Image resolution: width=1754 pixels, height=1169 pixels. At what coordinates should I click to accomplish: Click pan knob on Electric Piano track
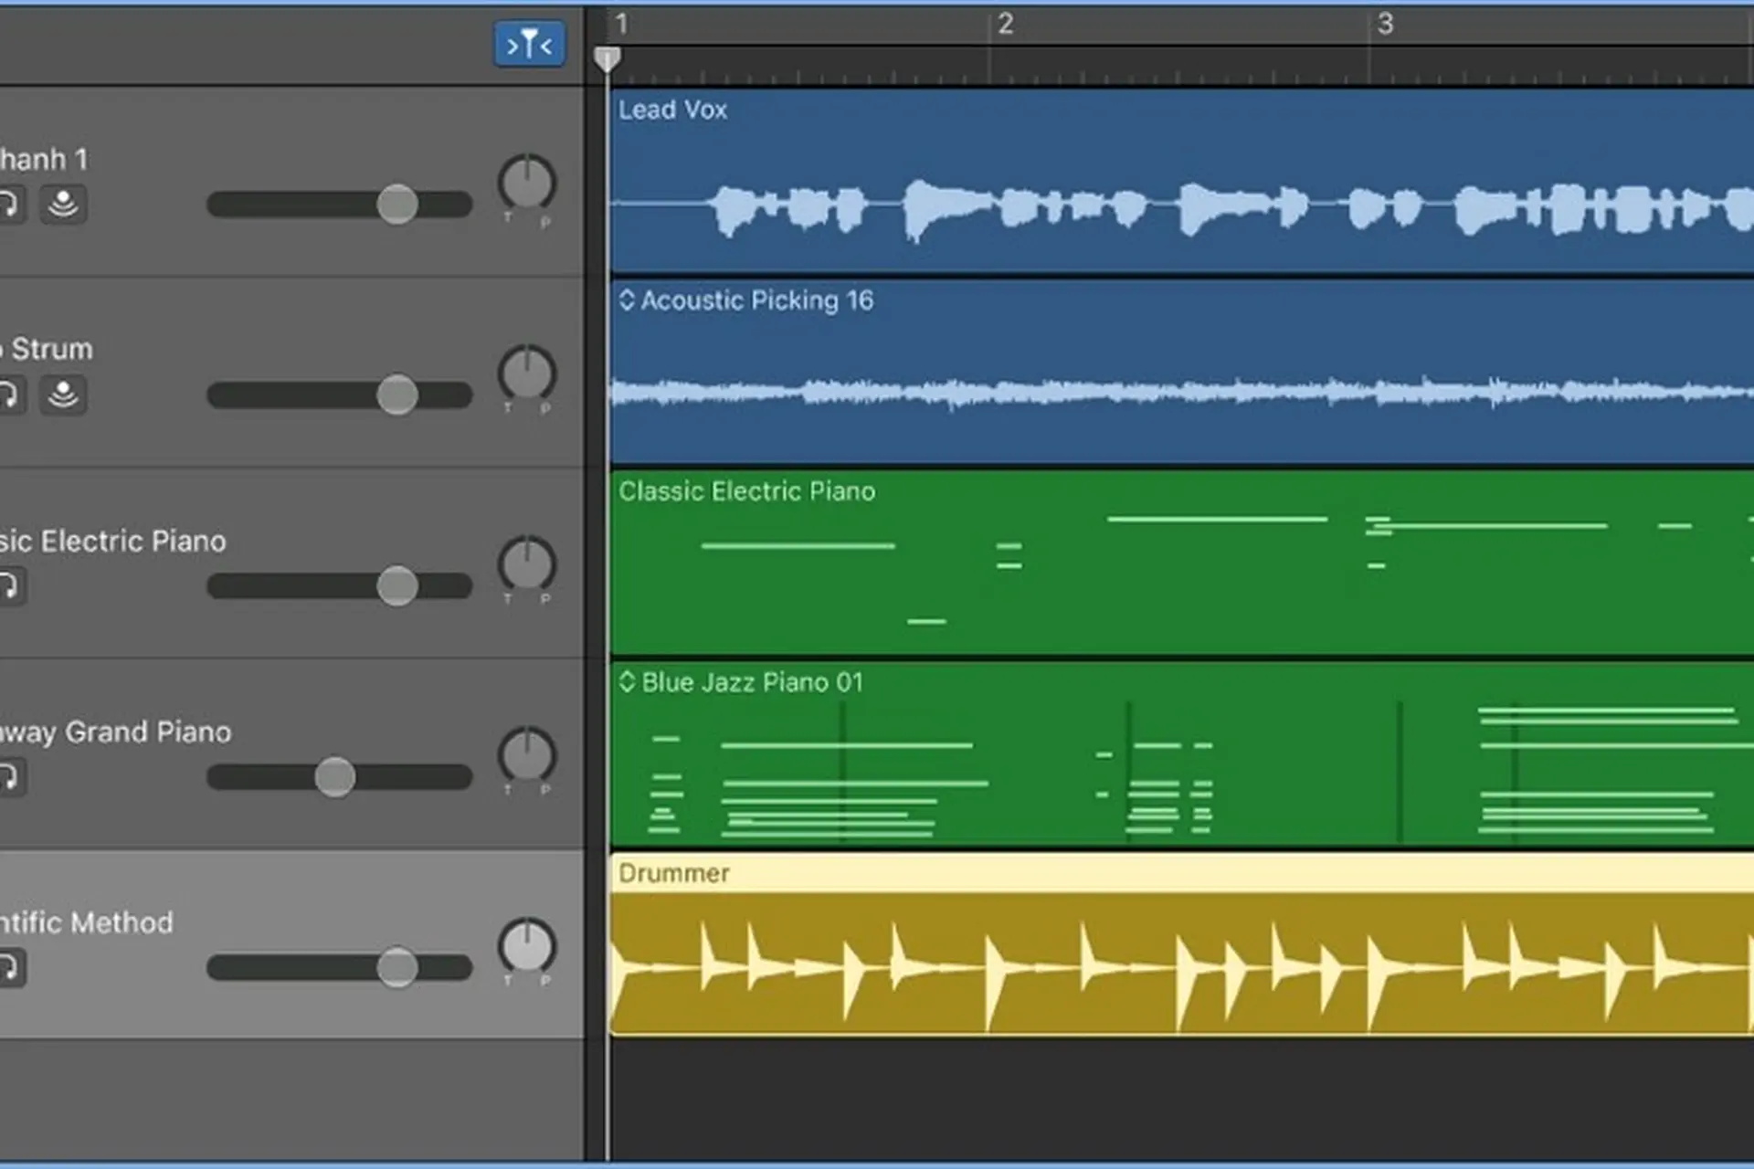click(527, 564)
